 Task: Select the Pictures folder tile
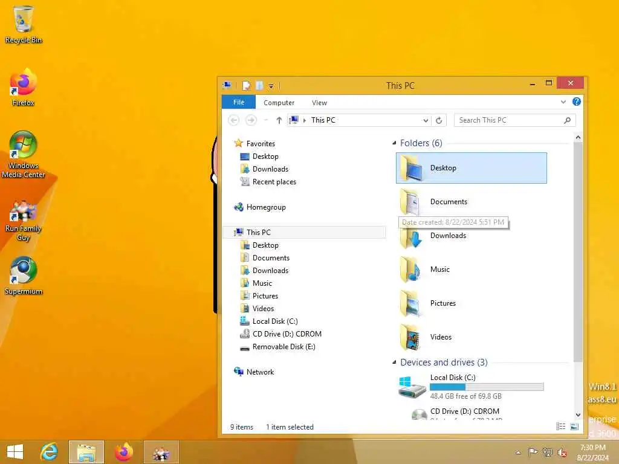point(472,303)
